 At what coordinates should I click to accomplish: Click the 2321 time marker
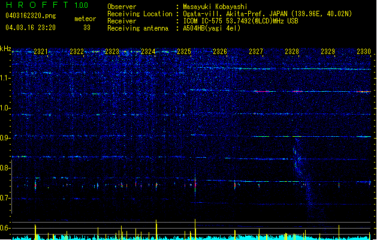tap(41, 52)
